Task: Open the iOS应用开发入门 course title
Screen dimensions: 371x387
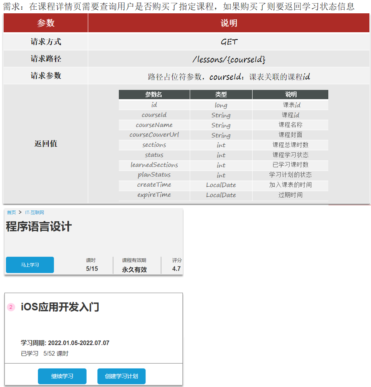Action: [60, 307]
